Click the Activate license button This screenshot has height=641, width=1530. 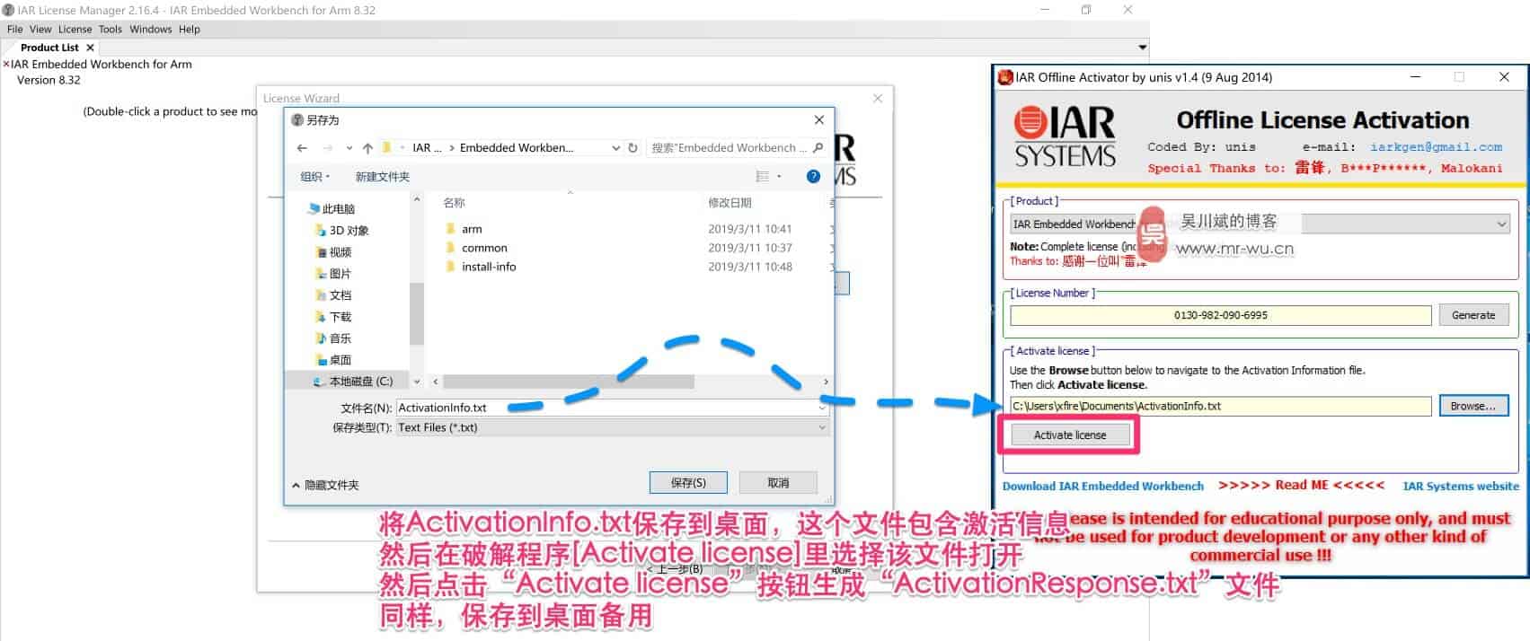click(1069, 435)
